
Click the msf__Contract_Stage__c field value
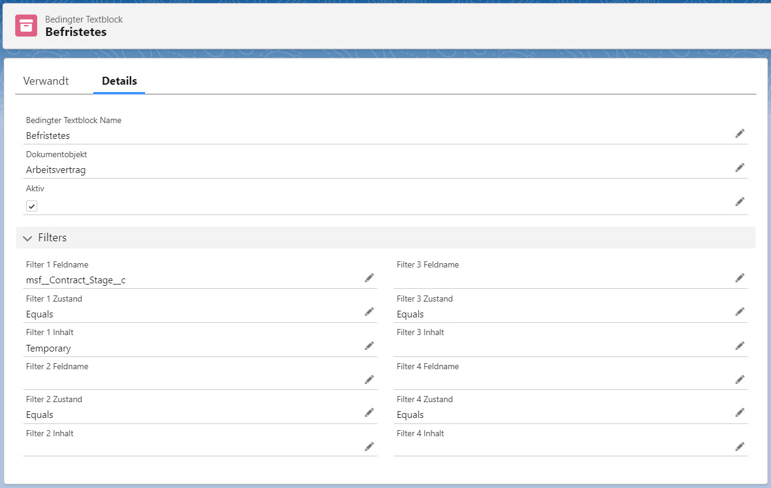(x=76, y=280)
